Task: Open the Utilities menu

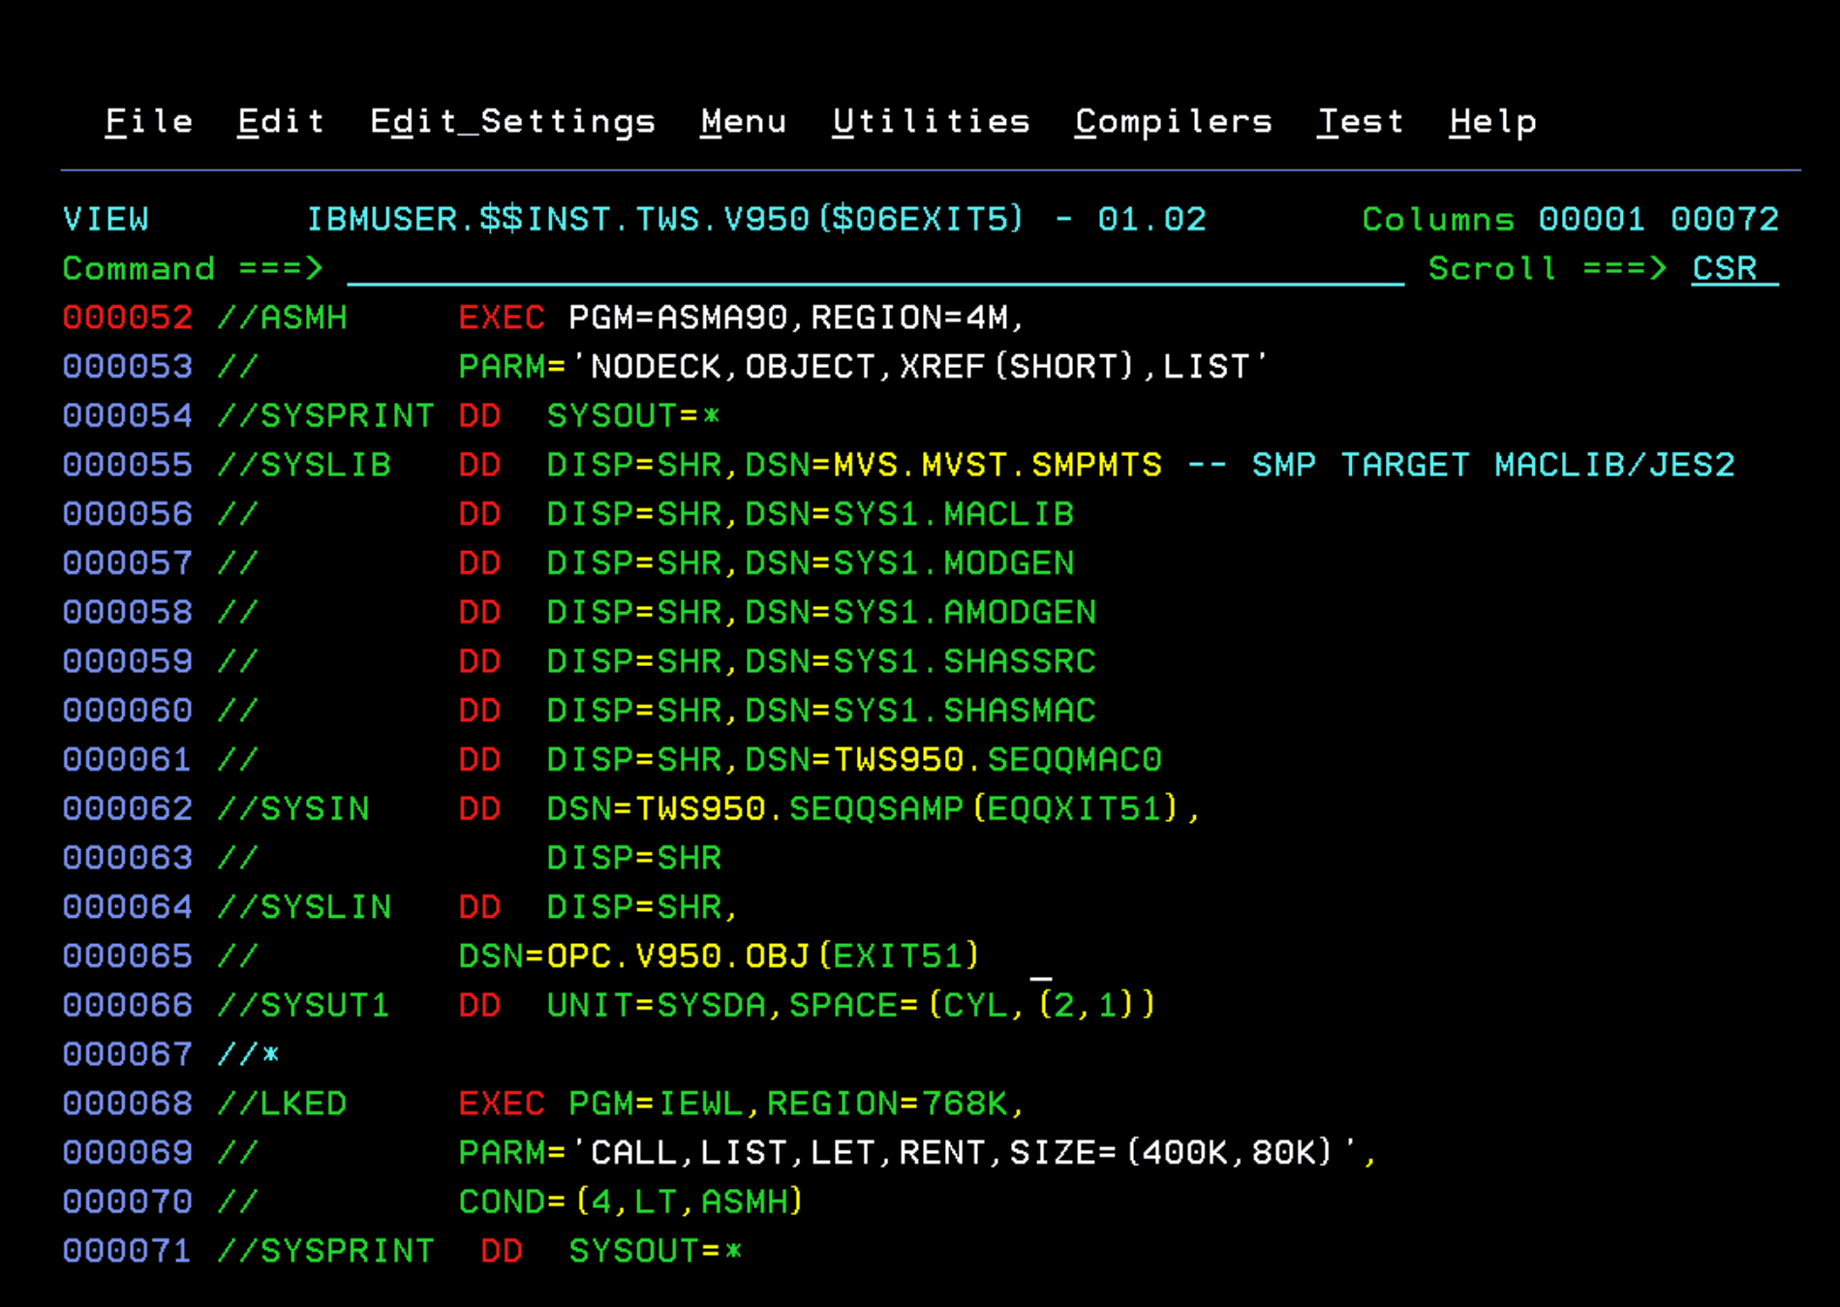Action: coord(932,121)
